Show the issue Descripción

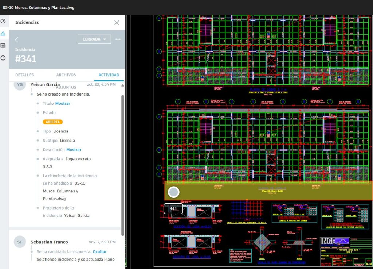click(74, 150)
